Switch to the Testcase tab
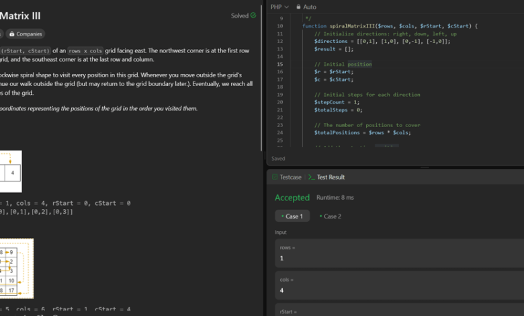This screenshot has height=316, width=524. pyautogui.click(x=287, y=177)
